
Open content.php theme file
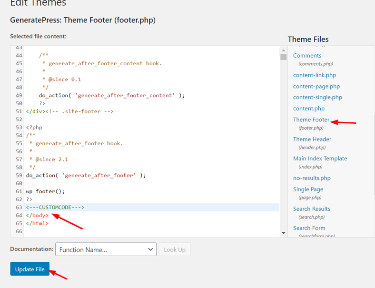point(309,109)
